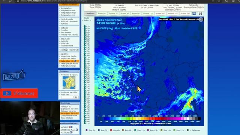This screenshot has height=135, width=240.
Task: Open the Tableaux horaires link
Action: 68,111
